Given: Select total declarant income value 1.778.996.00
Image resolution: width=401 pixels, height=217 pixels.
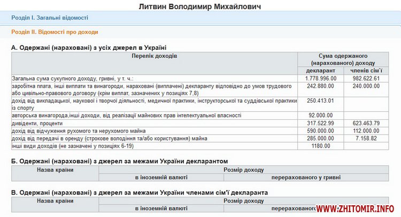Looking at the screenshot, I should click(x=320, y=79).
